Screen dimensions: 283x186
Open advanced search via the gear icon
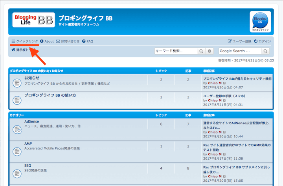pos(209,51)
